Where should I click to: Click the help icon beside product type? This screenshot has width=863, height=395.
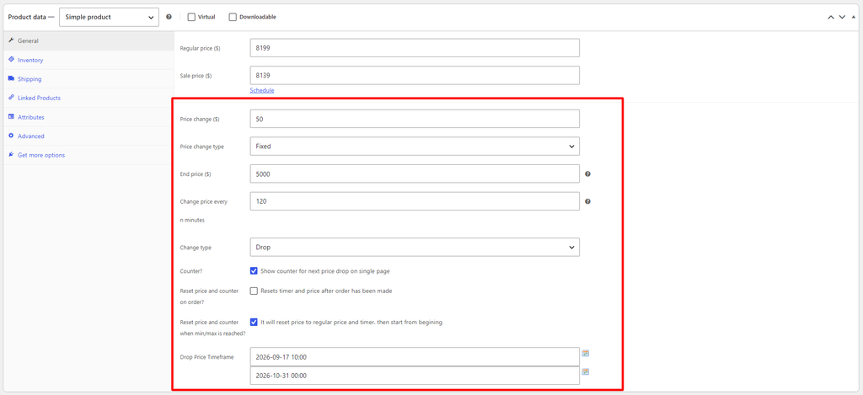[169, 17]
